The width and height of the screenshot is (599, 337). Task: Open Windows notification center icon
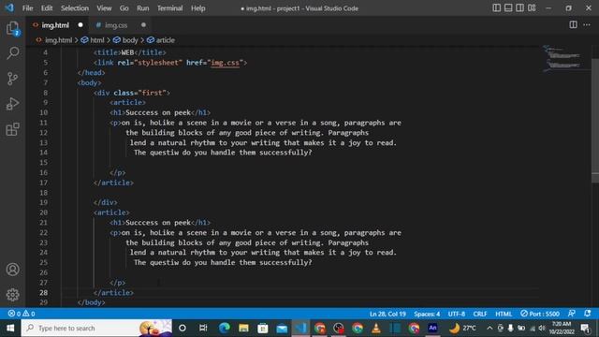click(585, 329)
